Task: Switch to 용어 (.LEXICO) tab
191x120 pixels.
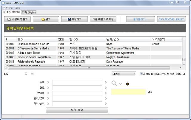Action: pos(11,12)
